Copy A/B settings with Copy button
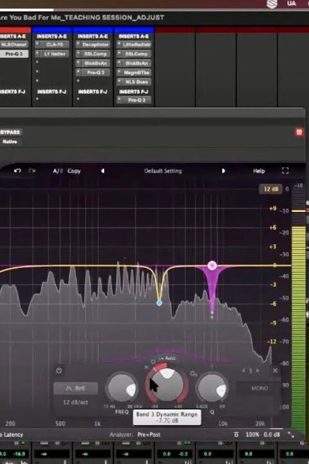 click(74, 171)
